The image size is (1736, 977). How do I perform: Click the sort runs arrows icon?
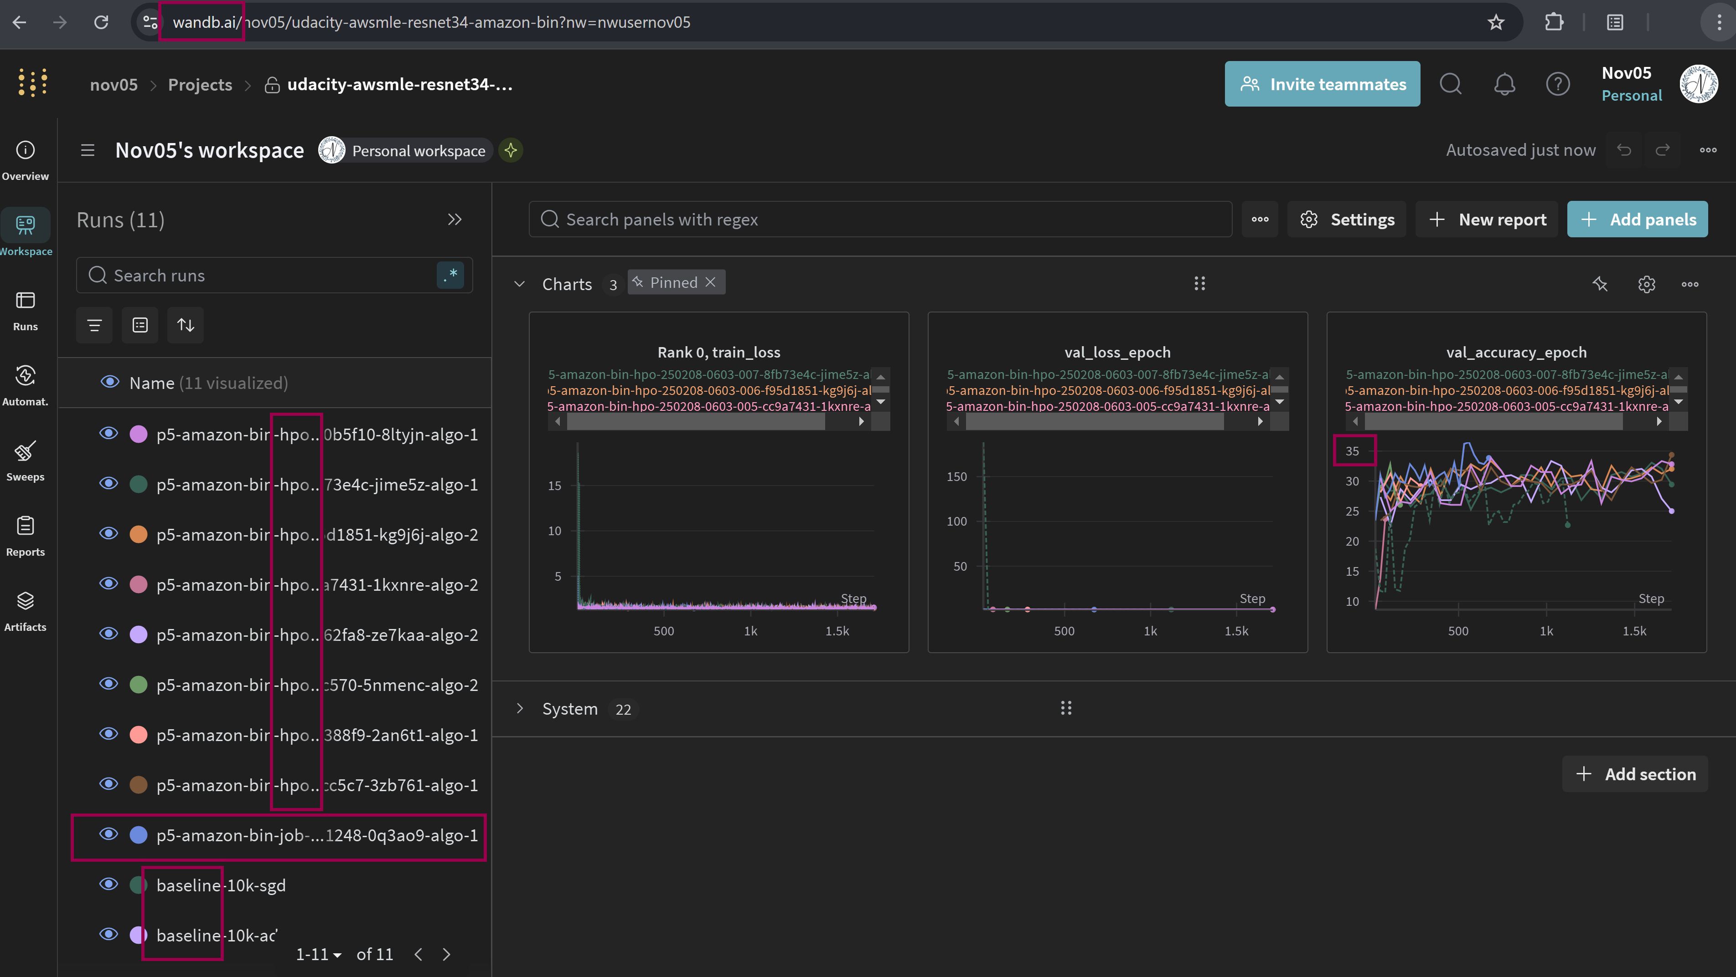pyautogui.click(x=186, y=325)
